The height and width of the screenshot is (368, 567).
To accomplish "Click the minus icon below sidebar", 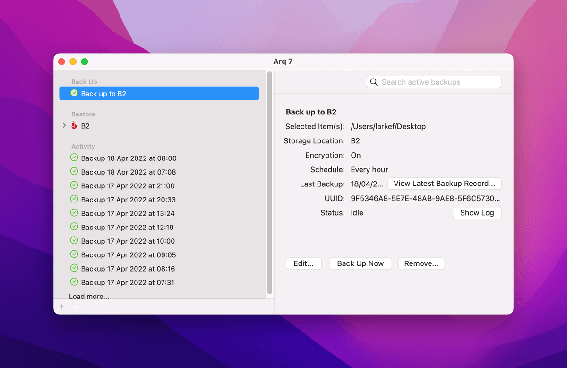I will 77,307.
